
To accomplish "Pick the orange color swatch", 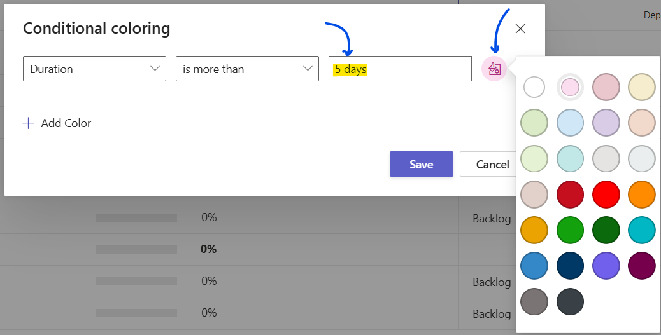I will coord(641,194).
